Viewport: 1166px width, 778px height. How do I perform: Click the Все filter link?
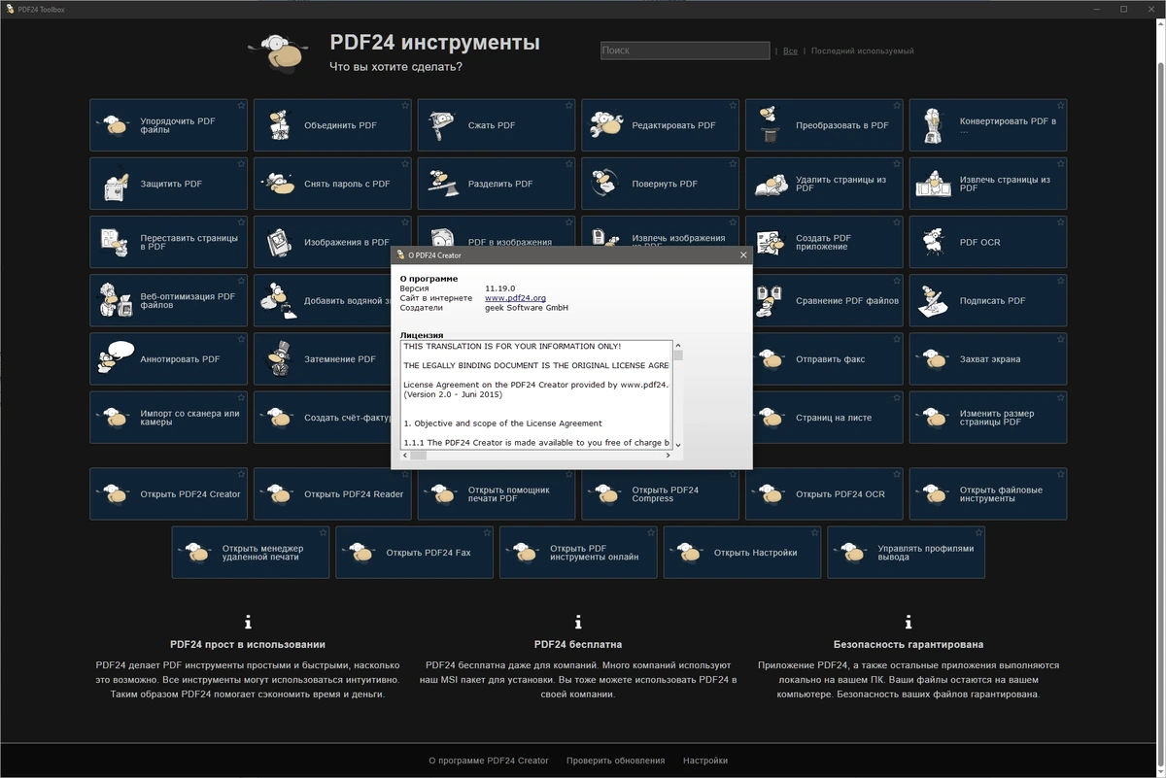[x=790, y=51]
